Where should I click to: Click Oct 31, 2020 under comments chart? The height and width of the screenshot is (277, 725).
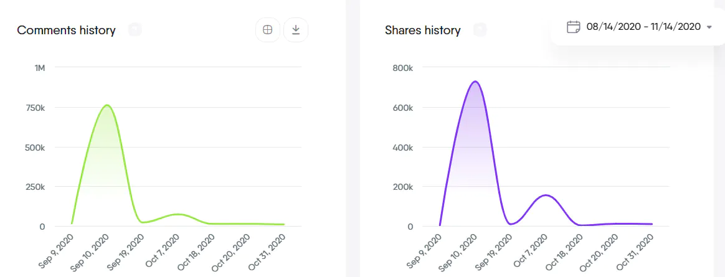(x=268, y=253)
